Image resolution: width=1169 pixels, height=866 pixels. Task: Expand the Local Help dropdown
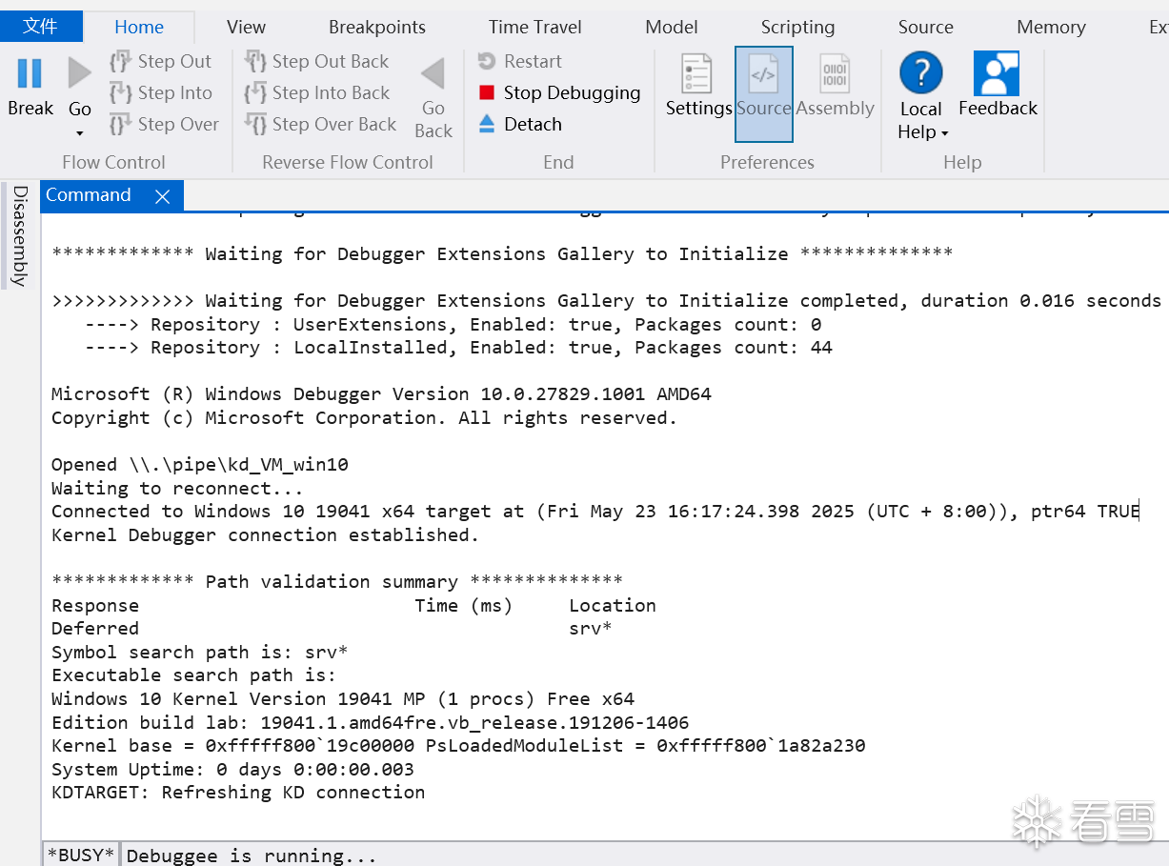[x=944, y=133]
